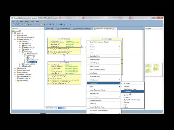The image size is (174, 130).
Task: Select Resize Objects to Visible entry
Action: (104, 90)
